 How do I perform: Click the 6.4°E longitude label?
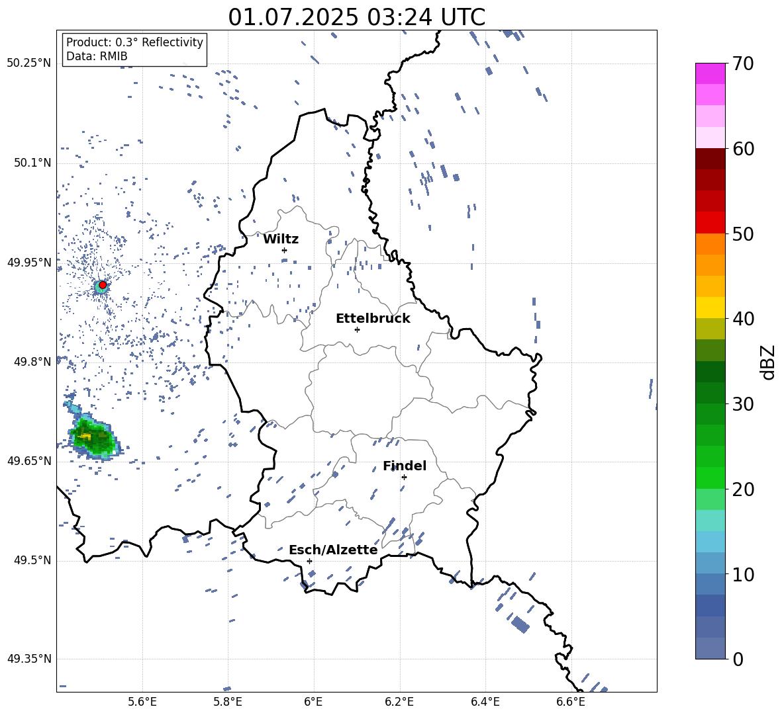click(485, 702)
